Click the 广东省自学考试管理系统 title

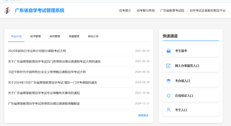click(x=40, y=11)
